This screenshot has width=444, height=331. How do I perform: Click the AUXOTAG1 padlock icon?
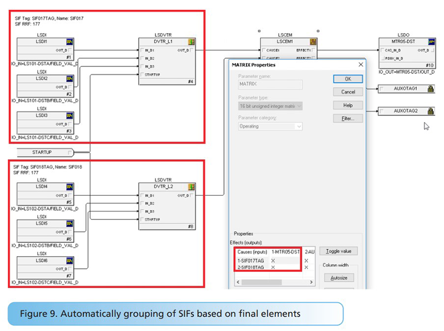pos(431,89)
